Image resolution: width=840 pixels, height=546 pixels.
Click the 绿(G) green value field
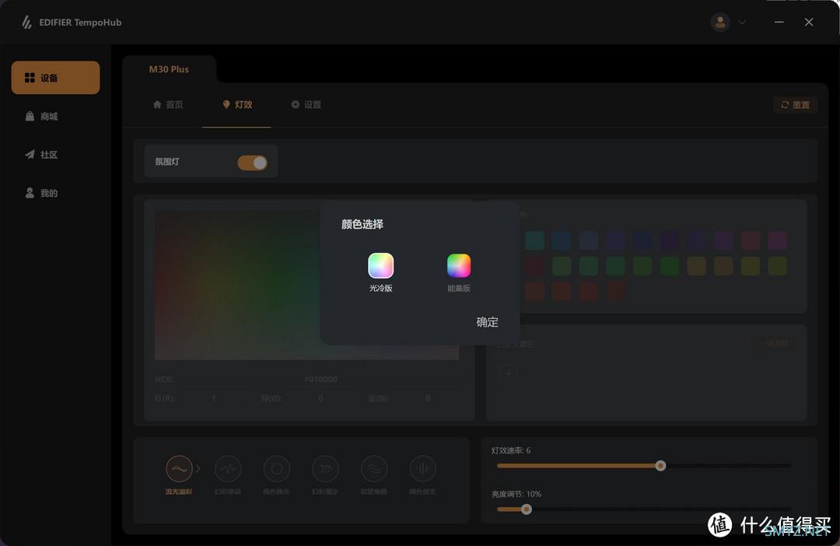click(320, 398)
